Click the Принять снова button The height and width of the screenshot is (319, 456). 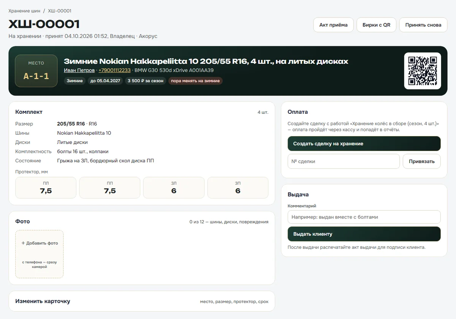click(423, 25)
